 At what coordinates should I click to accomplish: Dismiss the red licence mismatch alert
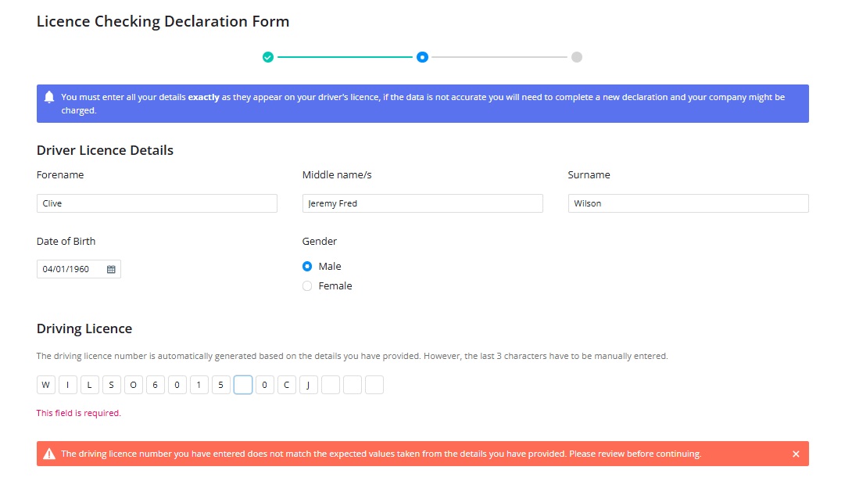point(796,454)
